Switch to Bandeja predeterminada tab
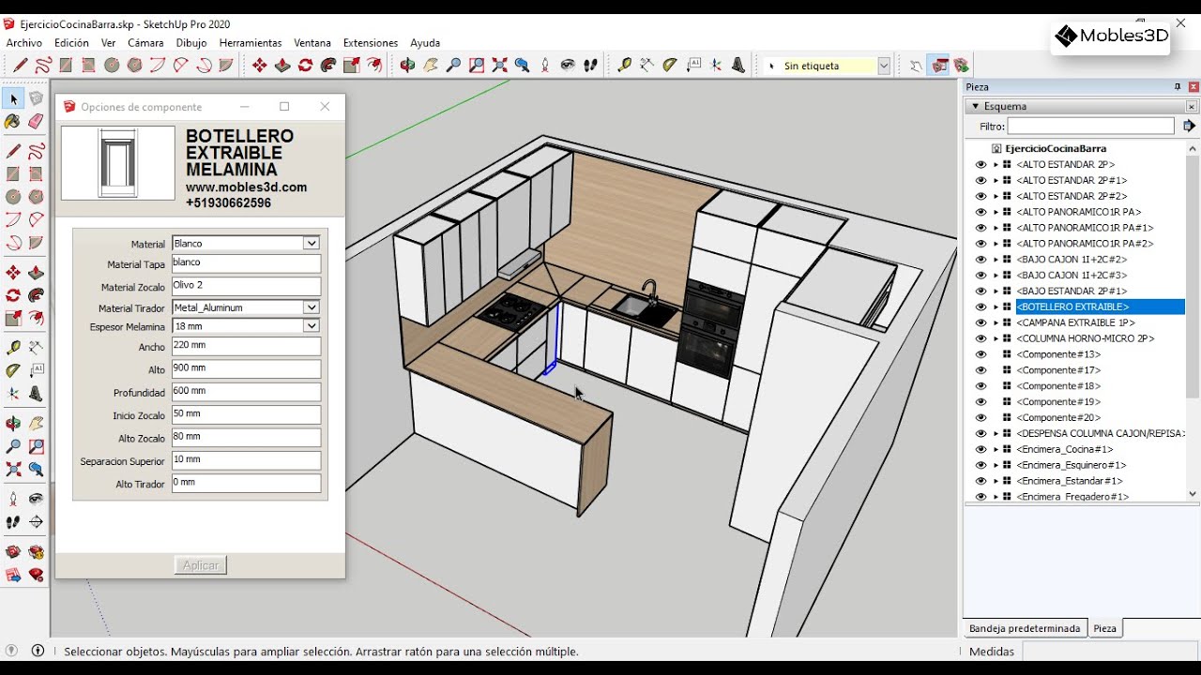The image size is (1201, 675). 1025,628
